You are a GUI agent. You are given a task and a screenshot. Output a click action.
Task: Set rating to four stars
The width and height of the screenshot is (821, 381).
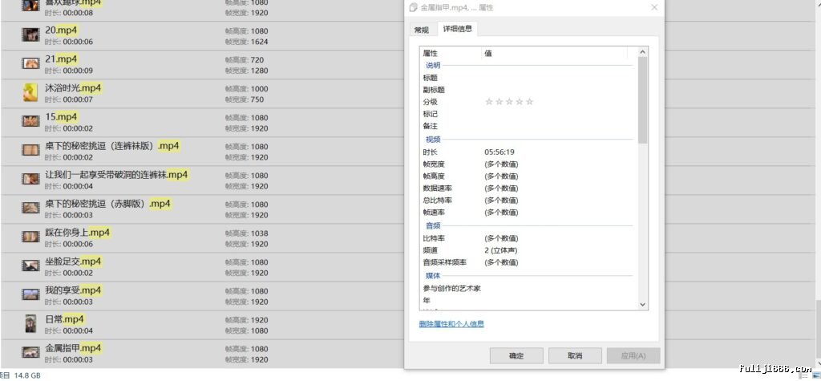[x=519, y=102]
